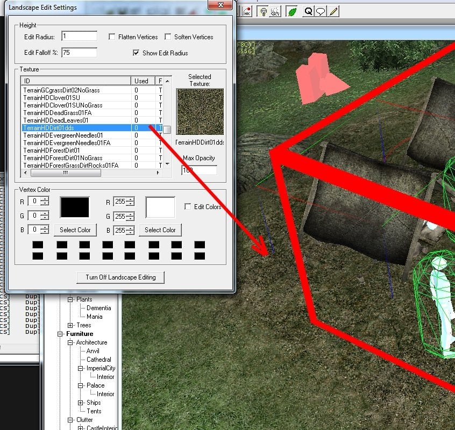
Task: Click the Edit Falloff % input field
Action: (79, 53)
